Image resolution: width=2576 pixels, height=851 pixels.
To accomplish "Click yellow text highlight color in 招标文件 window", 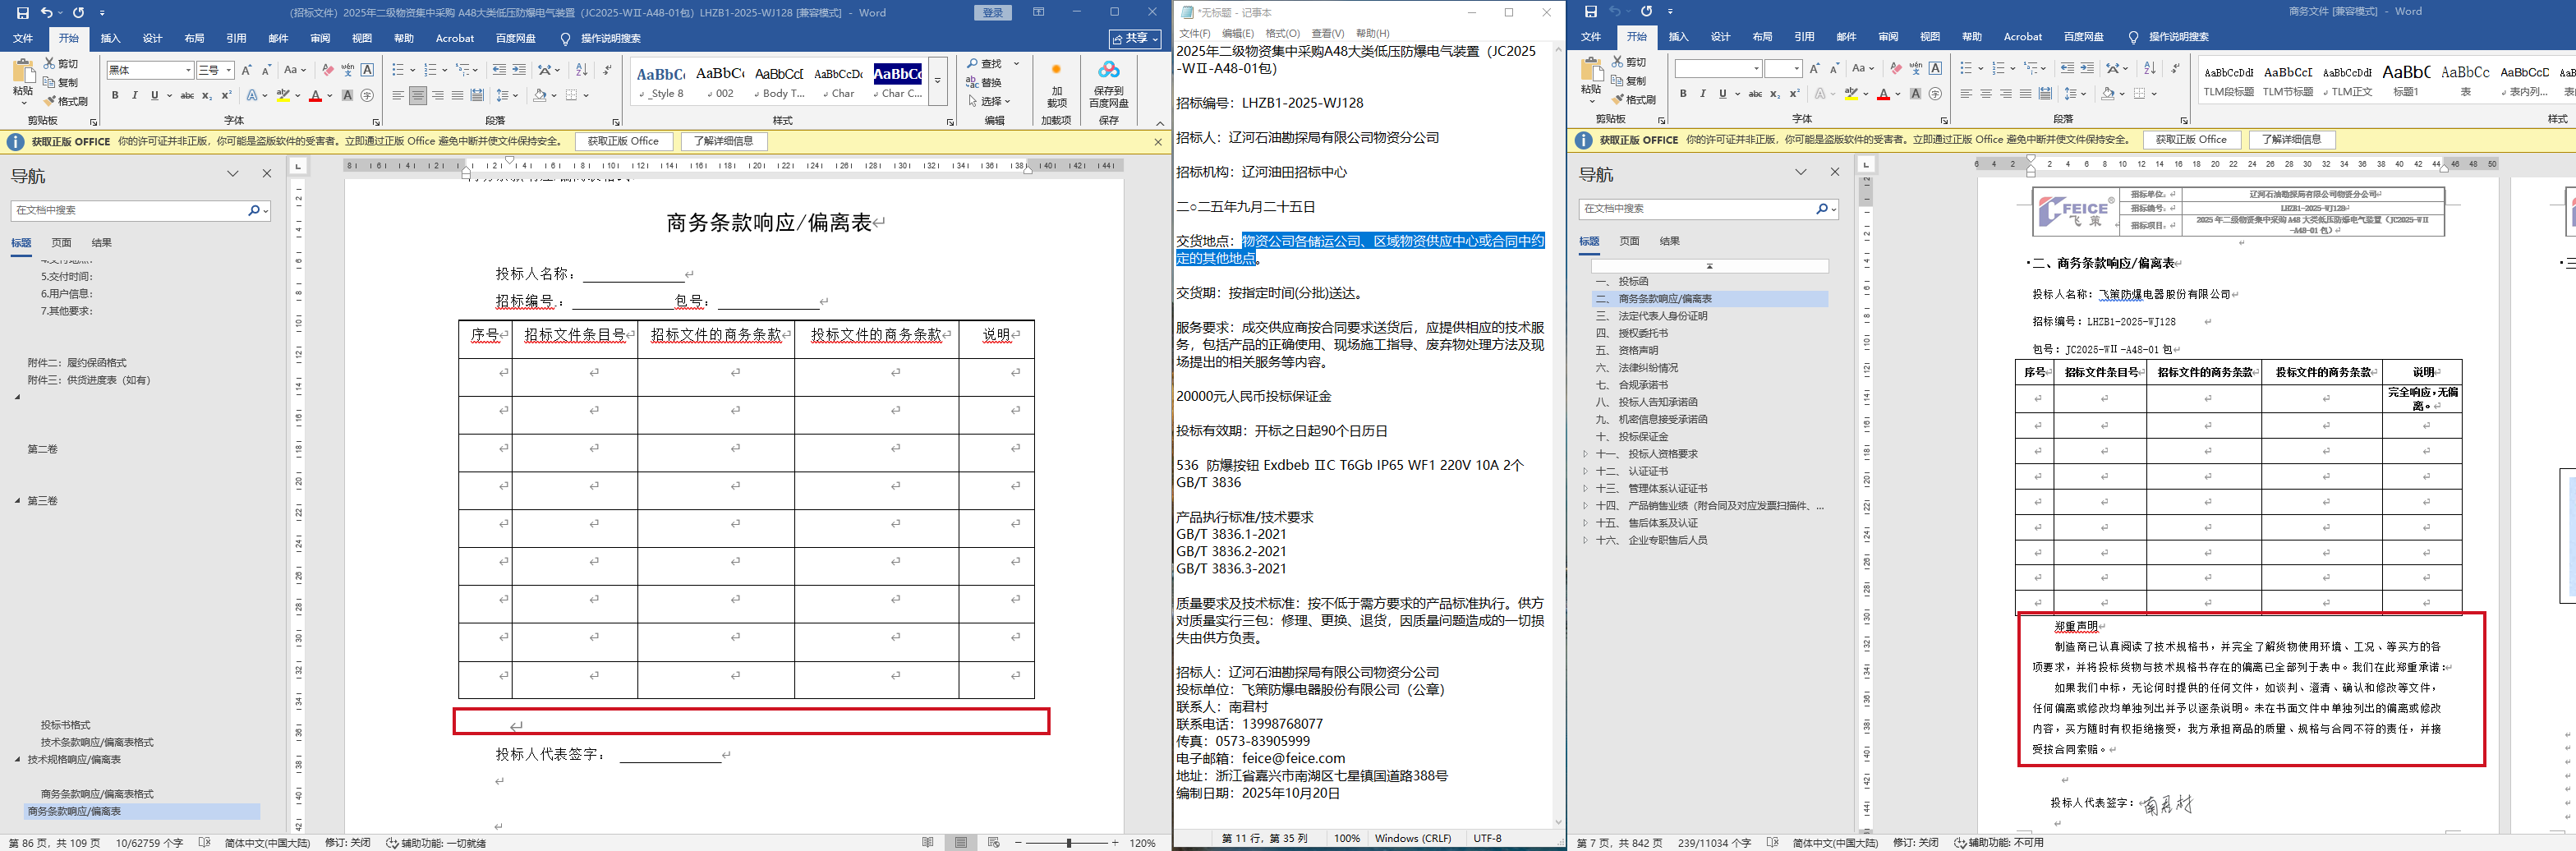I will (x=283, y=96).
